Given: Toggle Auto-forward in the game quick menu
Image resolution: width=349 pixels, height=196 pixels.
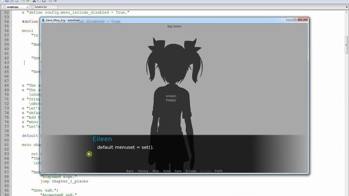Looking at the screenshot, I should click(167, 171).
